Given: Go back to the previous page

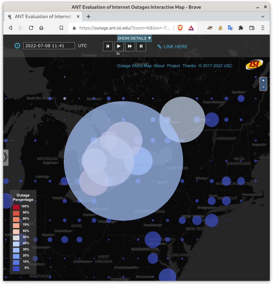Looking at the screenshot, I should pos(11,28).
